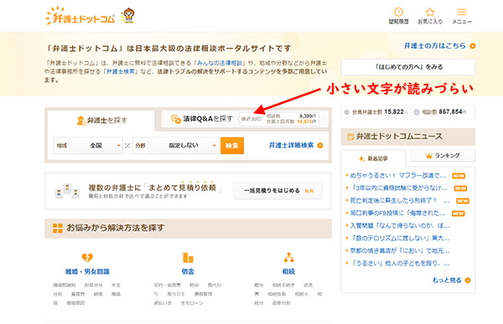The width and height of the screenshot is (503, 324).
Task: Click the 借金 building icon
Action: point(188,258)
